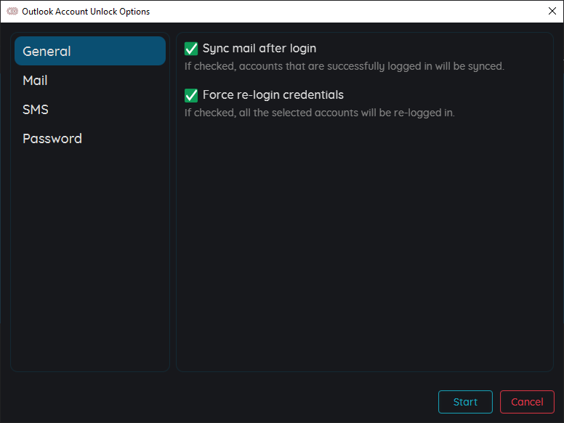
Task: Click the window title 'Outlook Account Unlock Options'
Action: (x=86, y=12)
